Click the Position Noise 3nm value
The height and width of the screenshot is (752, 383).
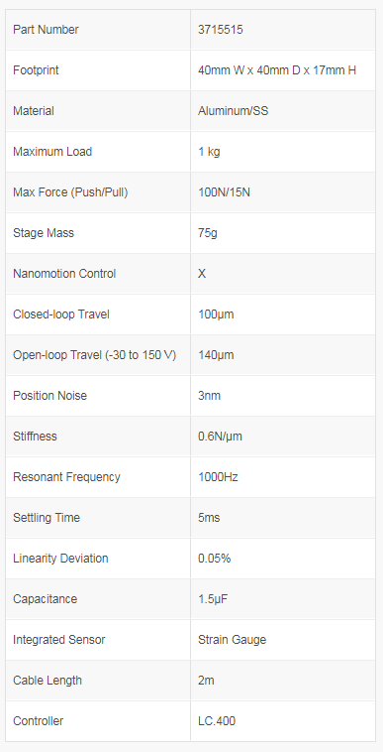click(210, 396)
